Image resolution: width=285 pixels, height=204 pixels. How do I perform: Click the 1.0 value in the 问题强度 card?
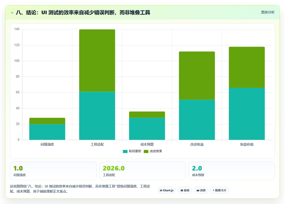[x=18, y=168]
